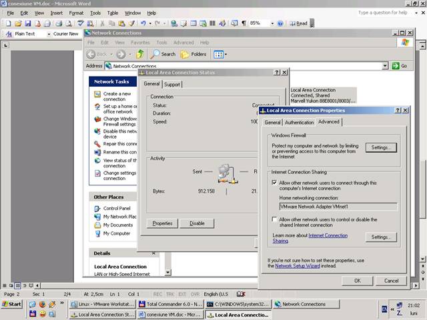Open the Network Setup Wizard link

tap(298, 266)
